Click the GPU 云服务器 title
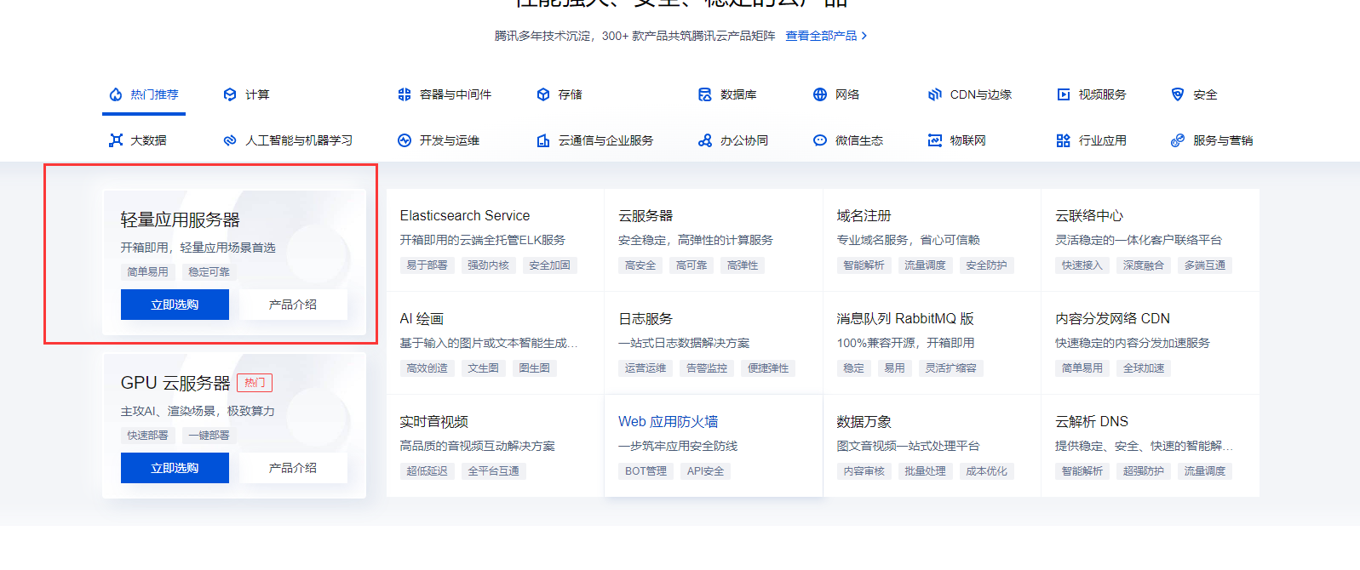 [x=175, y=383]
